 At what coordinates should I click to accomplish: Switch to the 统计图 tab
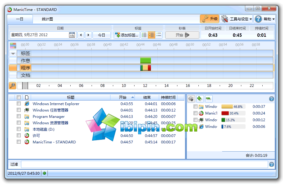(47, 19)
